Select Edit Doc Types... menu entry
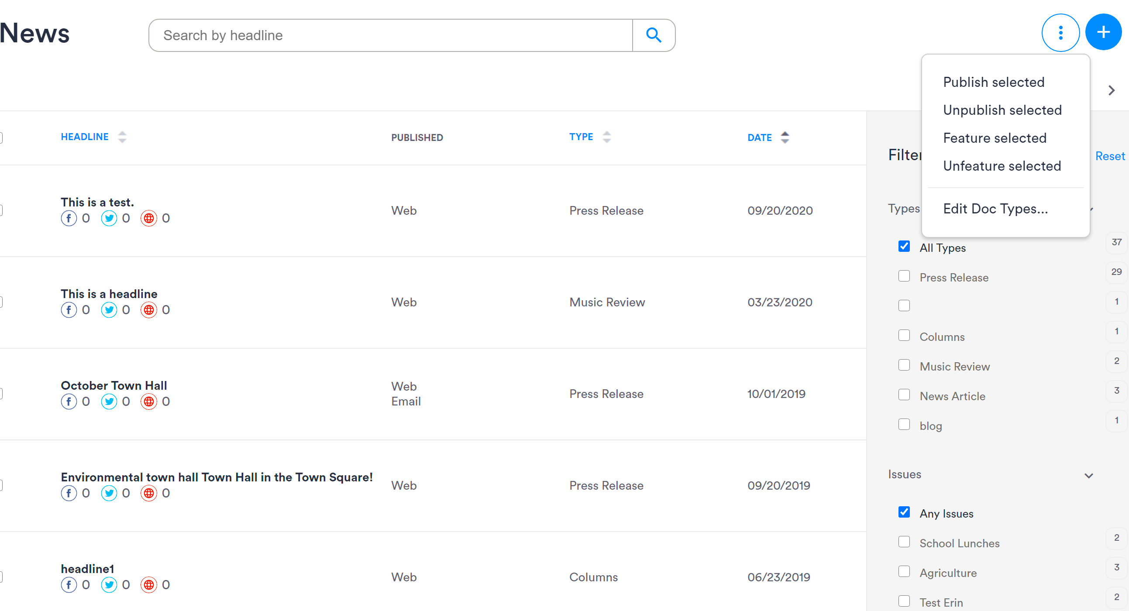Image resolution: width=1129 pixels, height=611 pixels. 995,209
